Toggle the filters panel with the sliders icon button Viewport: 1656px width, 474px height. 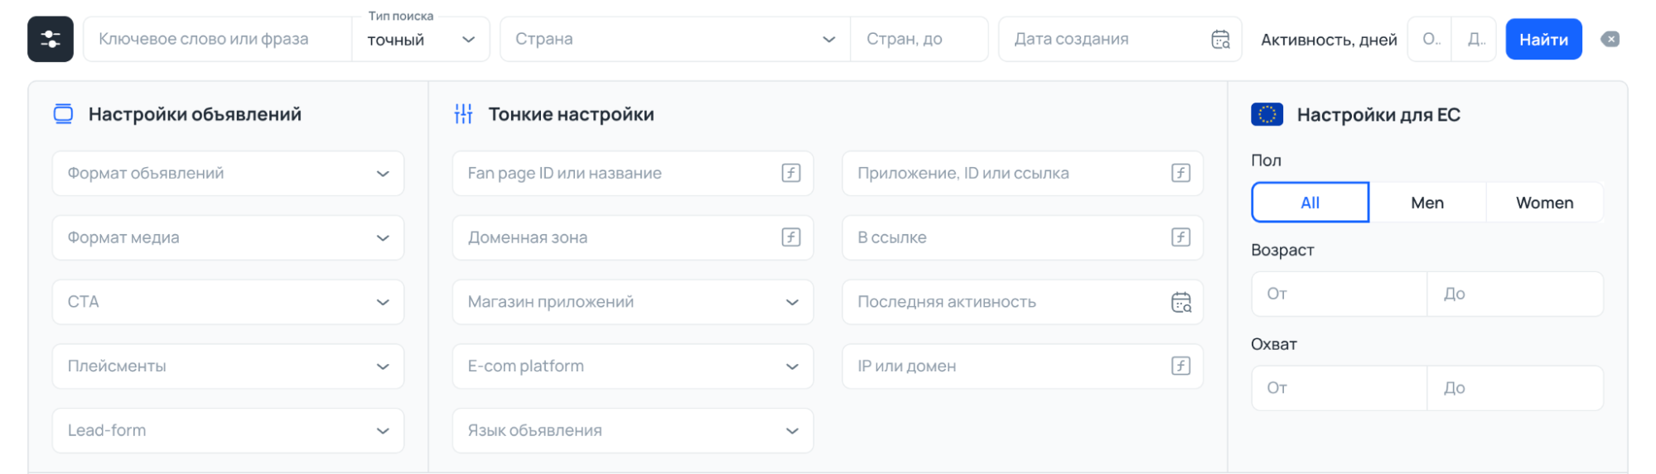51,39
